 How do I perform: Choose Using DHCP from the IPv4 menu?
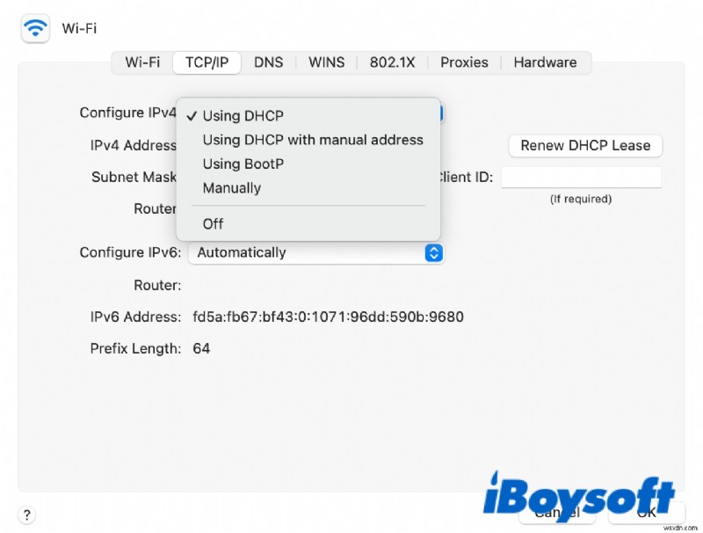[308, 116]
